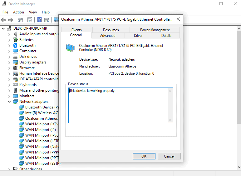The height and width of the screenshot is (176, 241).
Task: Click Show/Hide Action Pane toolbar icon
Action: [47, 20]
